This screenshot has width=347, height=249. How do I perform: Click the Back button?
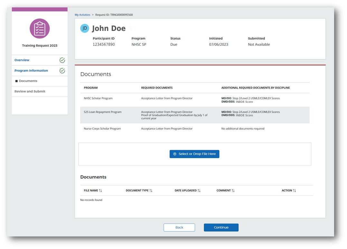[x=179, y=227]
